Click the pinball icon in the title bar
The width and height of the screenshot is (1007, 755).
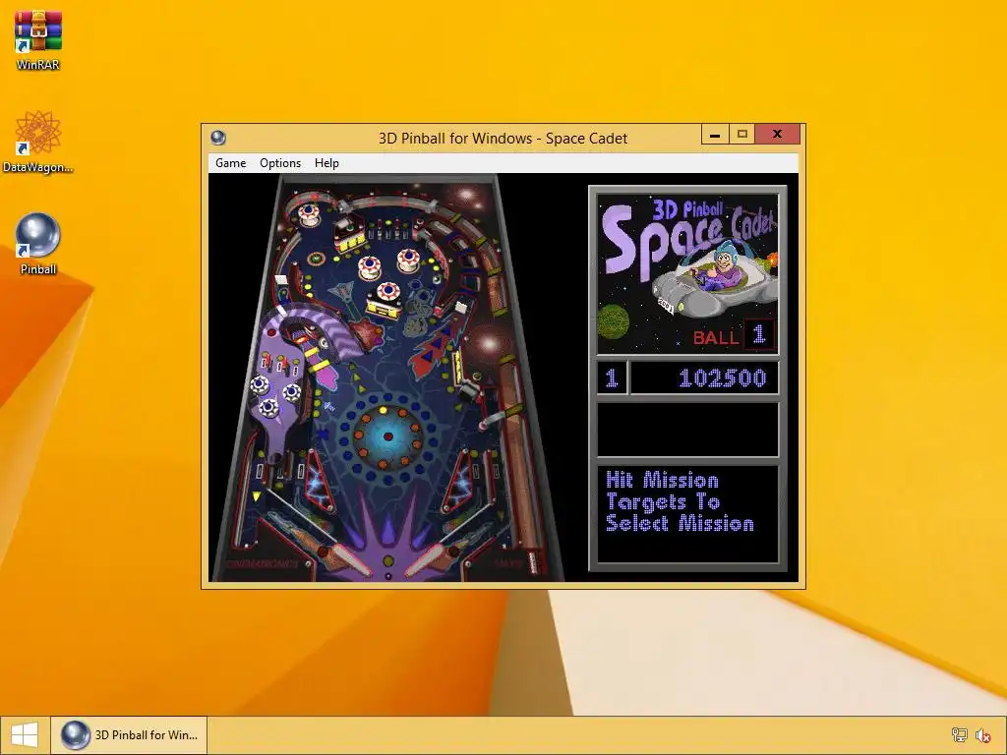point(218,138)
